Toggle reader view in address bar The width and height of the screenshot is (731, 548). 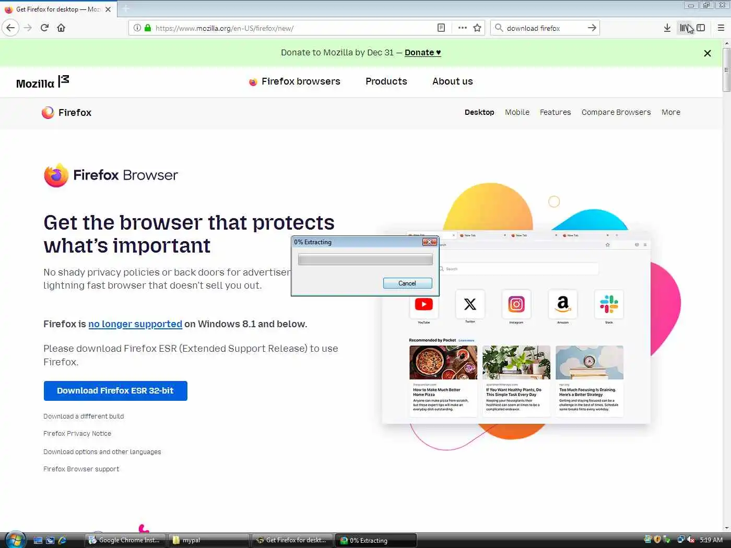click(x=441, y=28)
